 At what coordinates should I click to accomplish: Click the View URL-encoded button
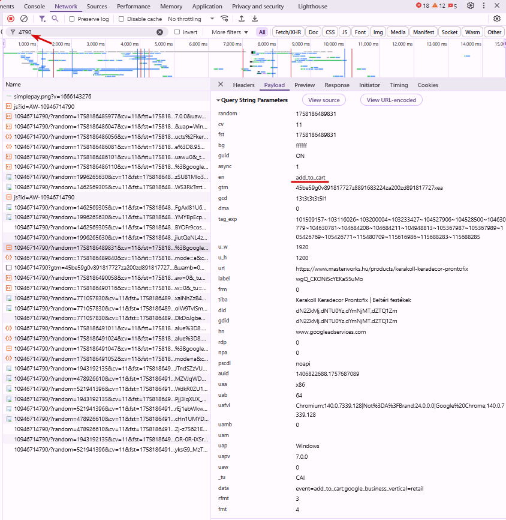click(391, 100)
